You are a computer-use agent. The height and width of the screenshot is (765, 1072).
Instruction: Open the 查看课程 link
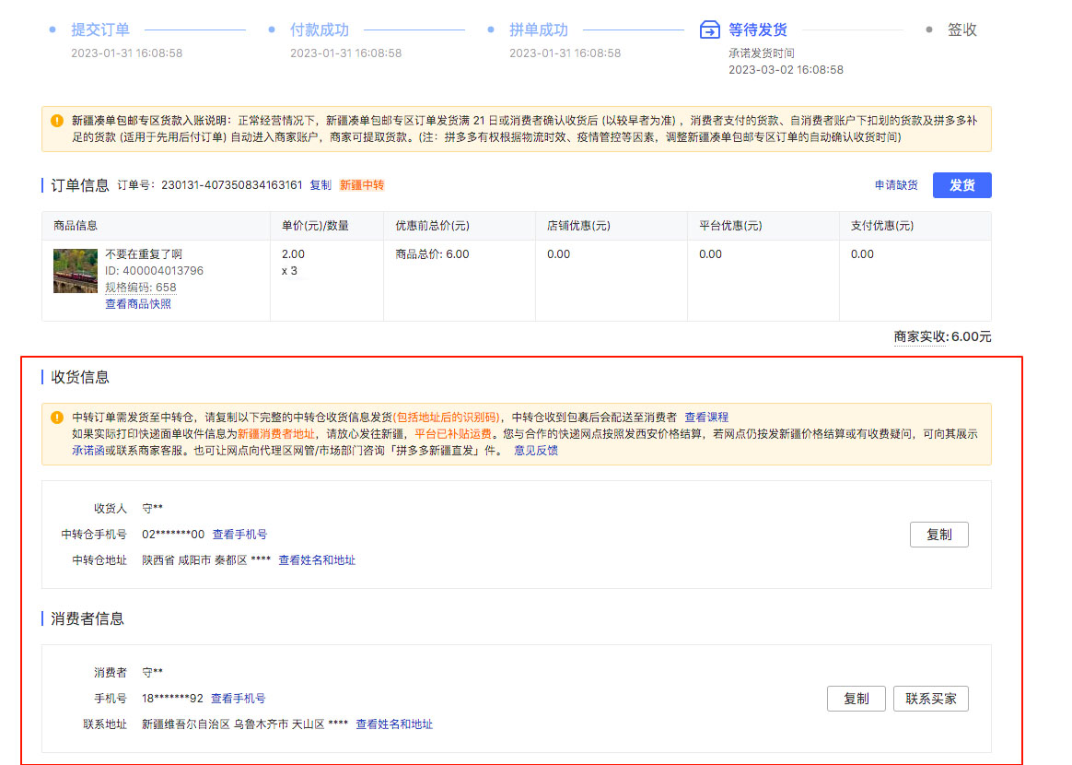(x=706, y=418)
